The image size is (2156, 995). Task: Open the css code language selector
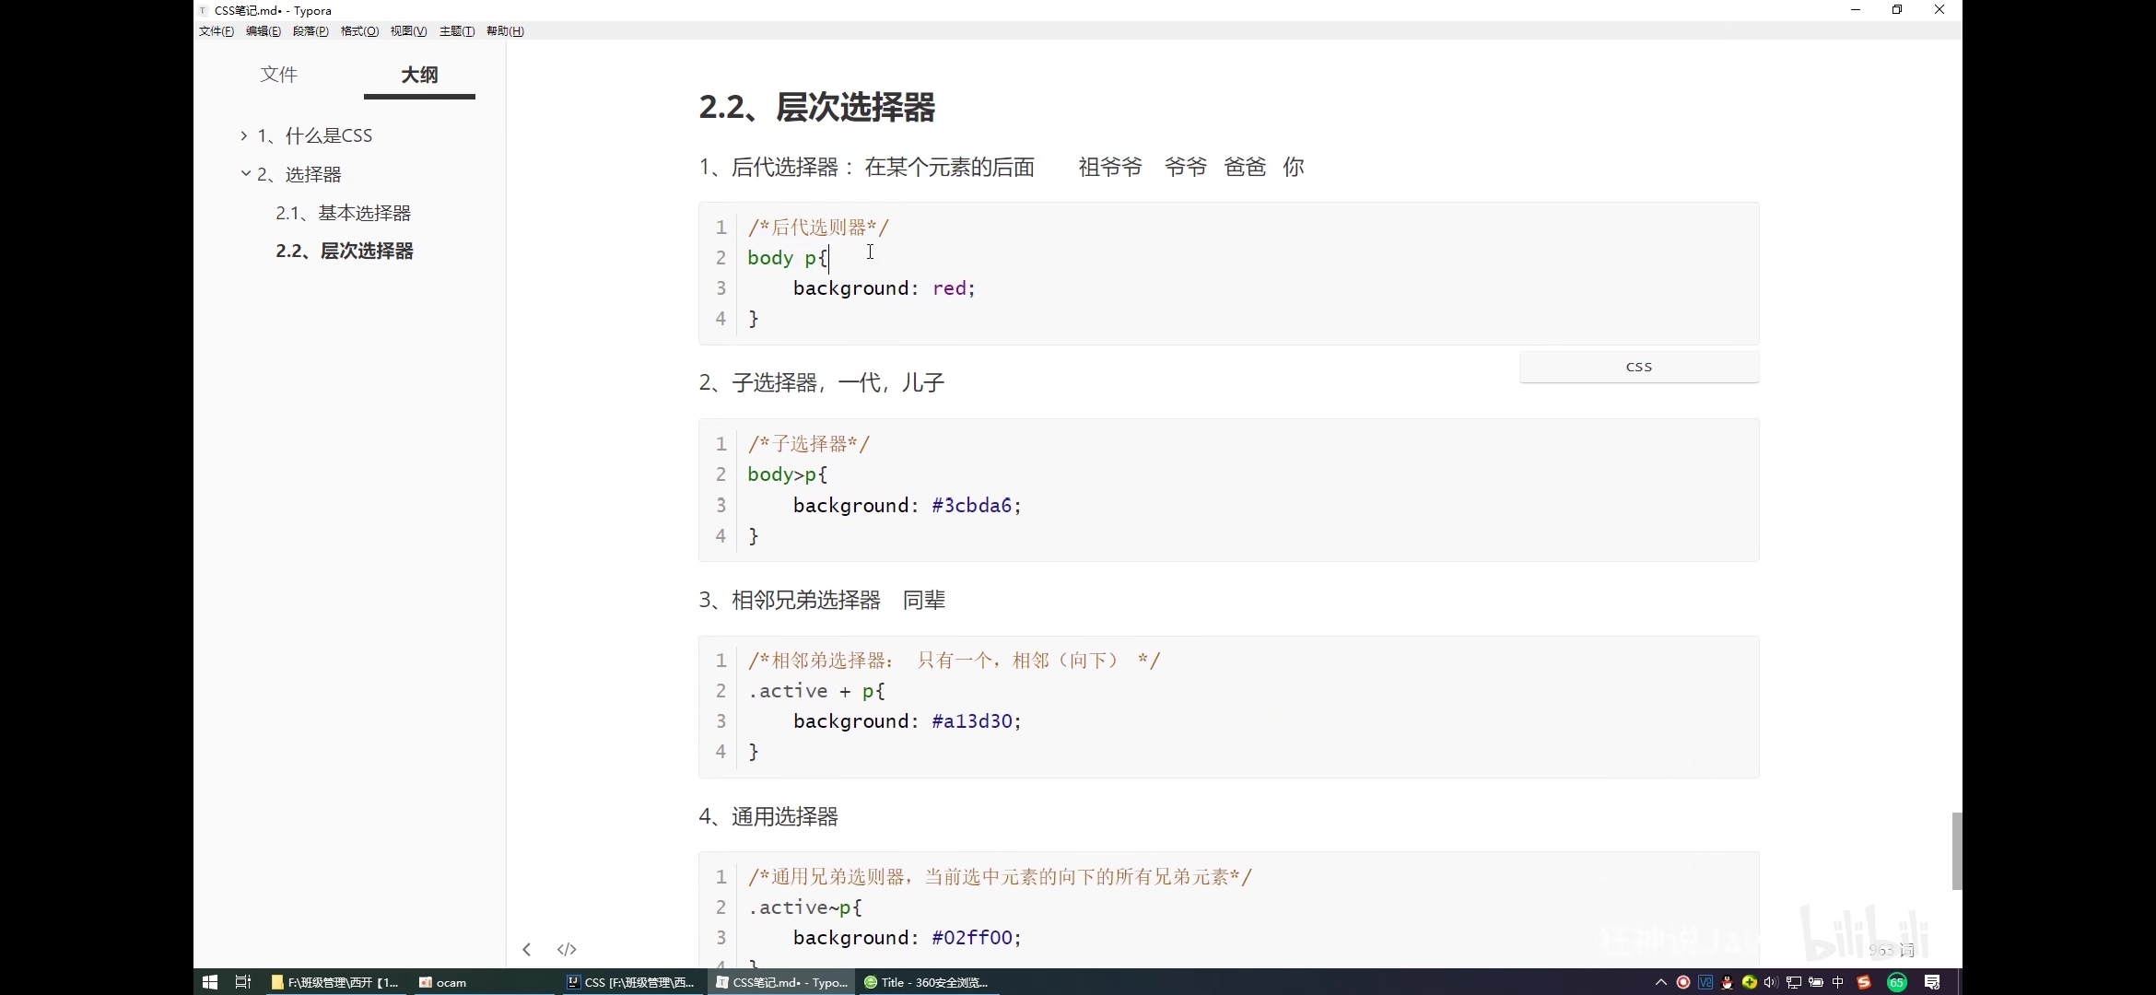[1638, 367]
